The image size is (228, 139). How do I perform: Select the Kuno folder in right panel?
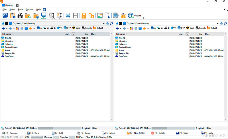point(121,50)
